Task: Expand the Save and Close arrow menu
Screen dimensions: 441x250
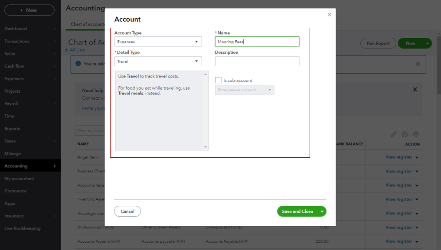Action: (x=322, y=211)
